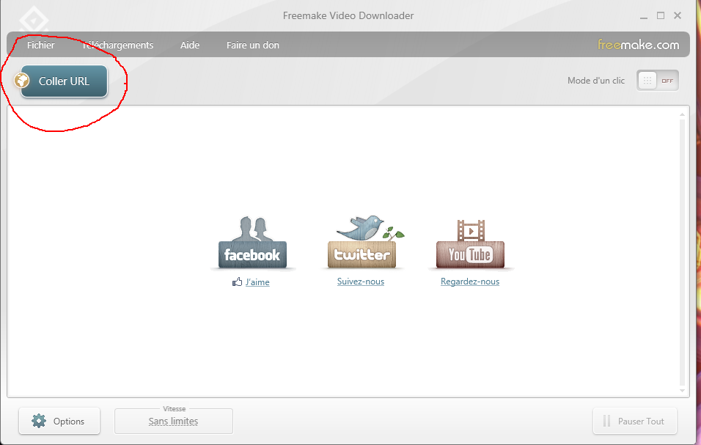The height and width of the screenshot is (445, 701).
Task: Maximize the Freemake Video Downloader window
Action: pos(661,15)
